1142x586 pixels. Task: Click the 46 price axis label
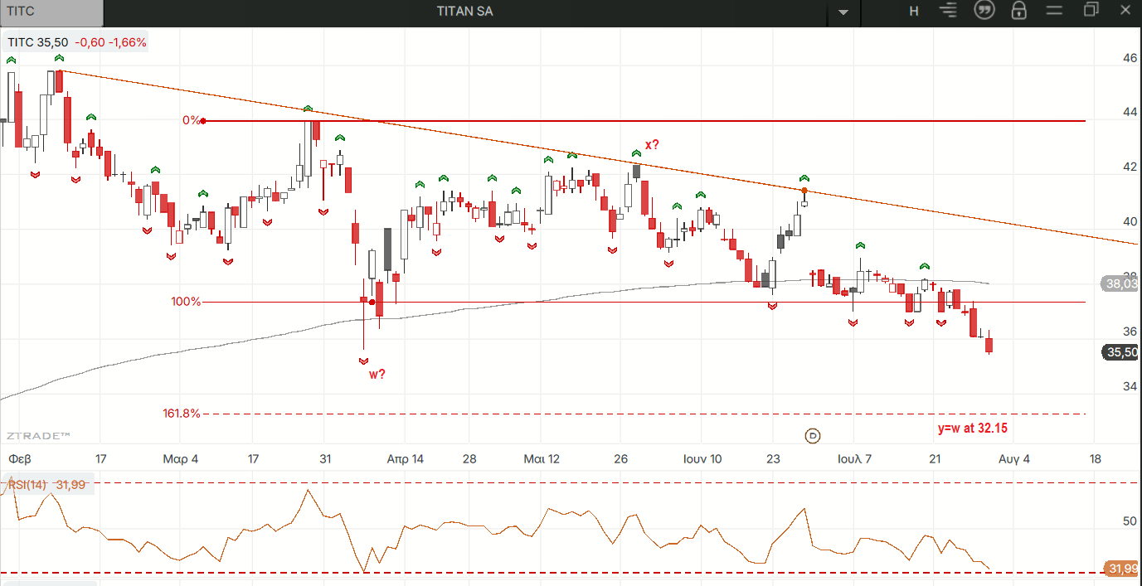point(1130,58)
